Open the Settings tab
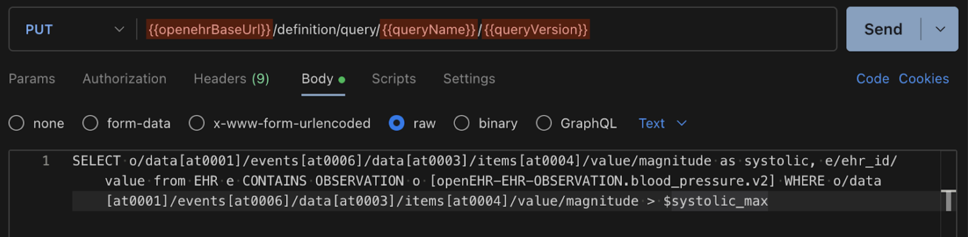Screen dimensions: 968x237 point(469,79)
